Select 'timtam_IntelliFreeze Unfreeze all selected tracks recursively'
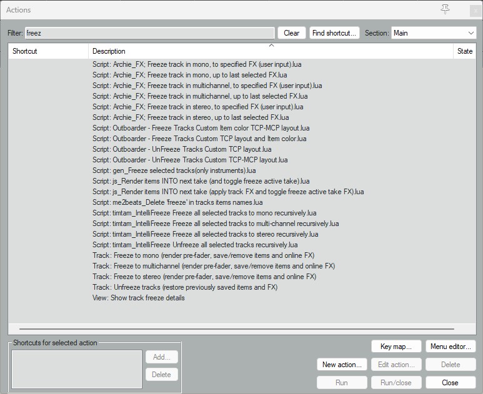 195,245
